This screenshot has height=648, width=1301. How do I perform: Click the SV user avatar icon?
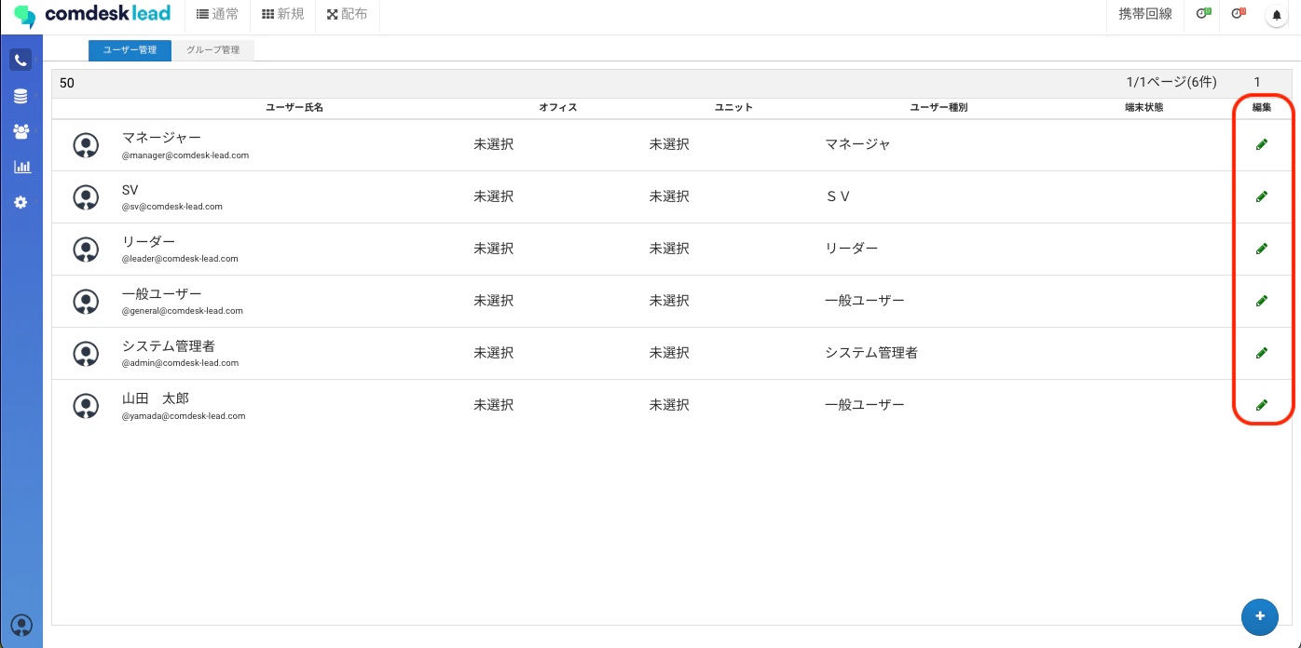[x=86, y=197]
